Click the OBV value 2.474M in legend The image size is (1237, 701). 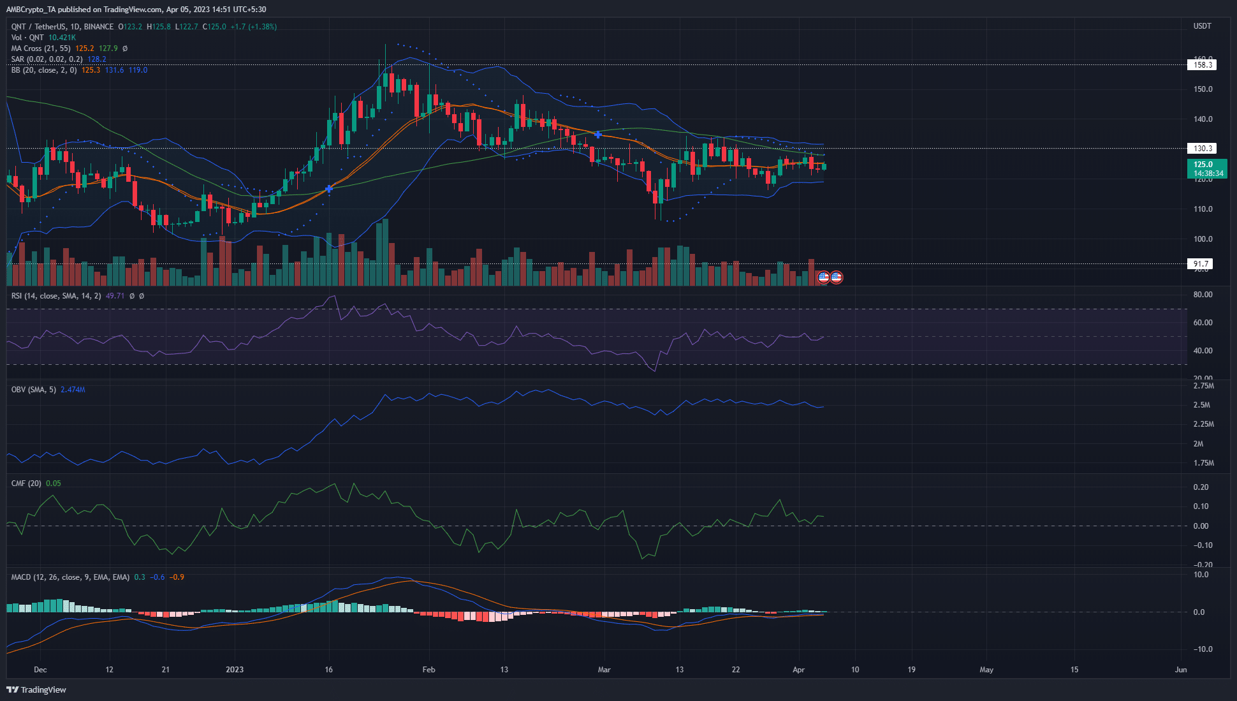(x=73, y=389)
